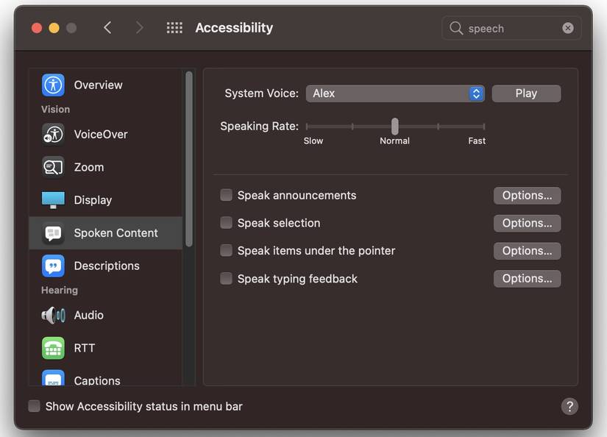Open Options for Speak items under the pointer

pos(527,251)
